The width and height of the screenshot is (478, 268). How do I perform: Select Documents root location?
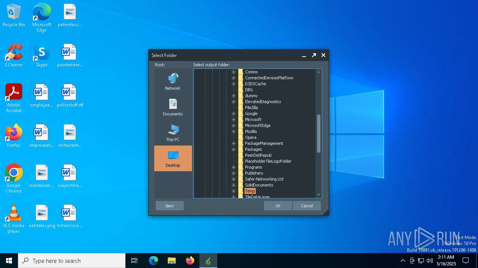[173, 107]
